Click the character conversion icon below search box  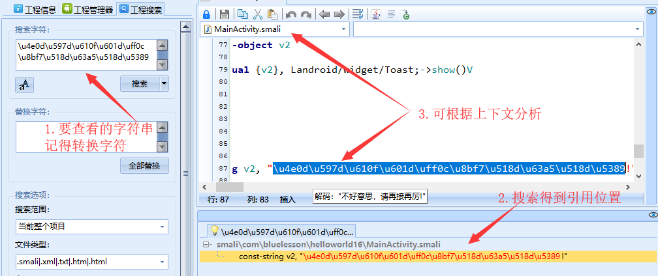pos(24,84)
